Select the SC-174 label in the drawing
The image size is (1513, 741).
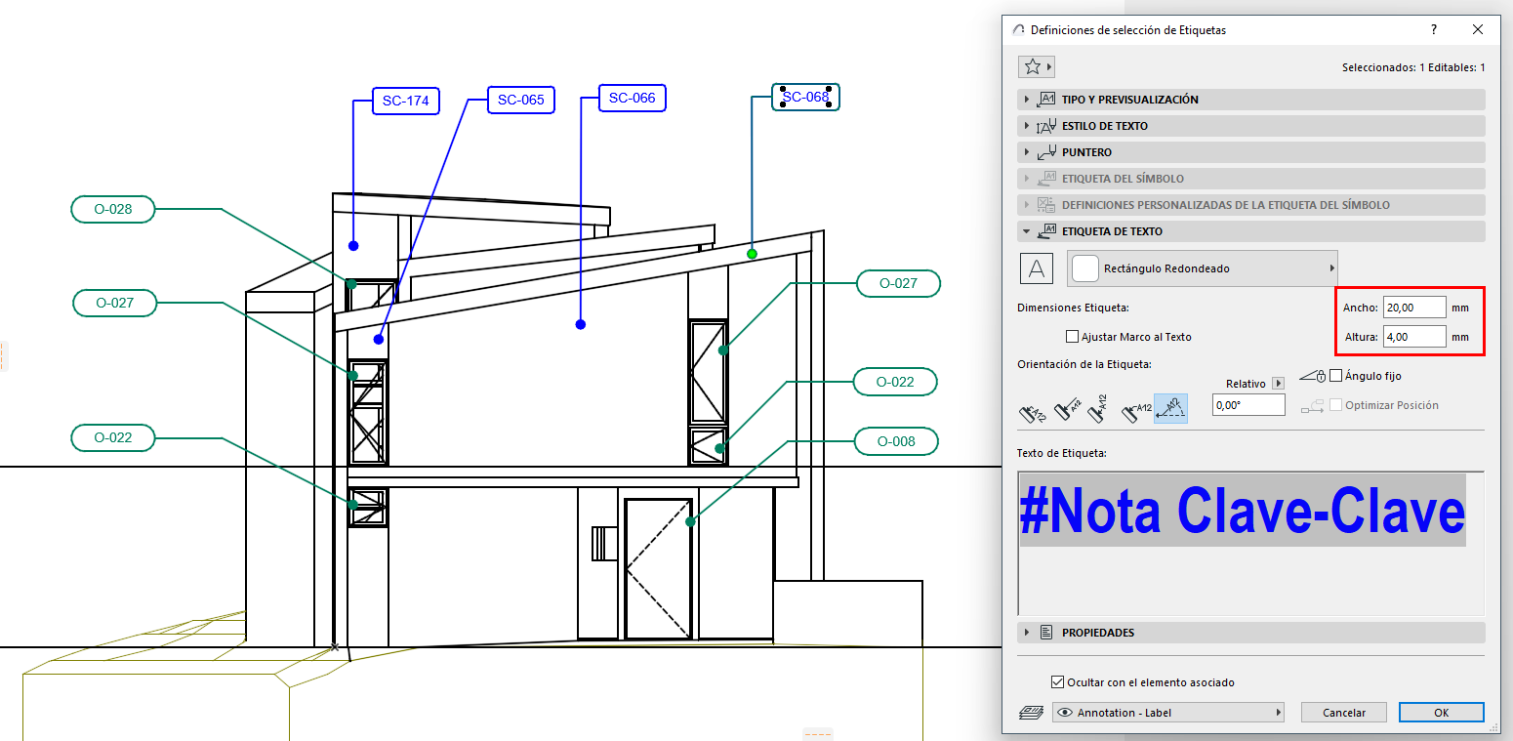pos(405,101)
